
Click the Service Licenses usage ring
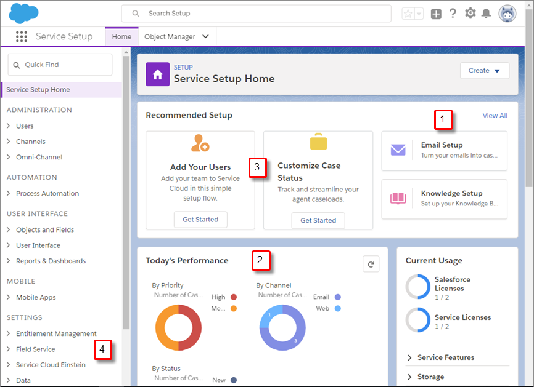pos(418,320)
